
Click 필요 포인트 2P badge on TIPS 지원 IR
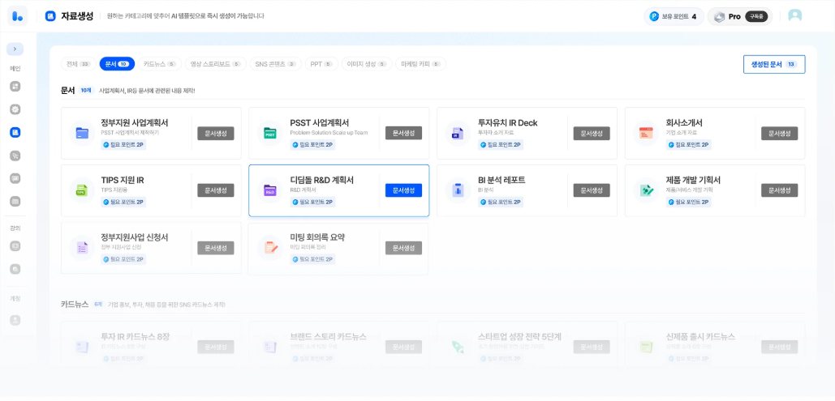(x=123, y=202)
